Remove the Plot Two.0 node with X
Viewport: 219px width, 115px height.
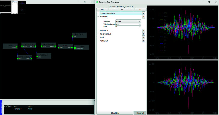144,41
